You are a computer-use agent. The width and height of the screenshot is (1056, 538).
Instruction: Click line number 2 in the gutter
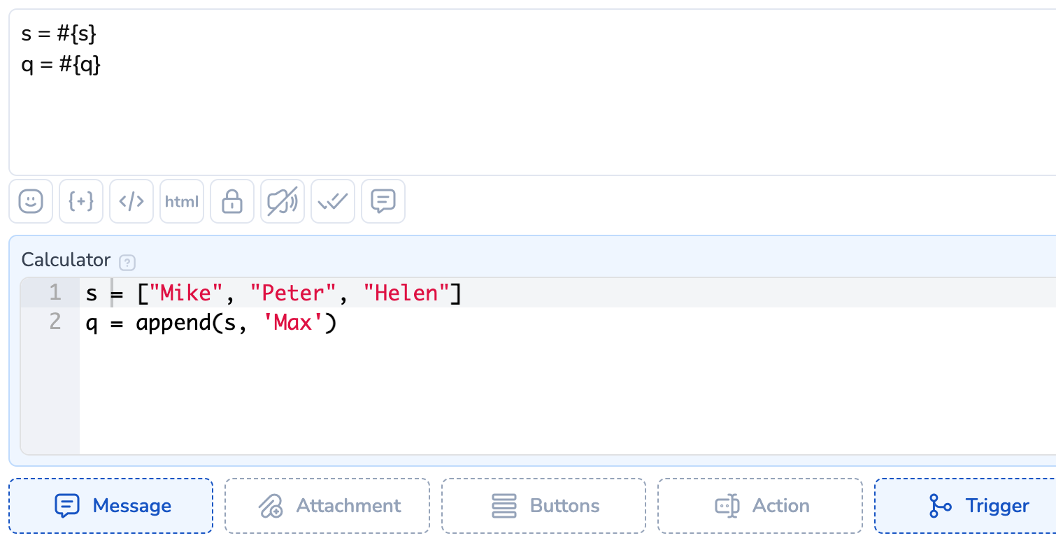[x=55, y=323]
